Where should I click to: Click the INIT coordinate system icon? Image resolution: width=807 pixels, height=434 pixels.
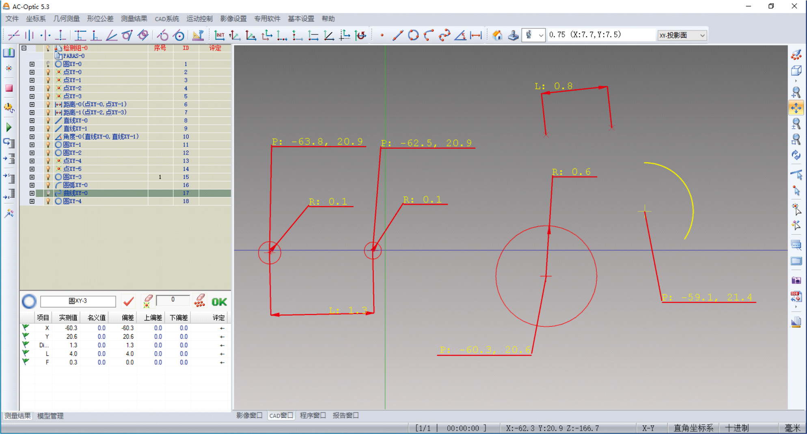click(x=219, y=35)
